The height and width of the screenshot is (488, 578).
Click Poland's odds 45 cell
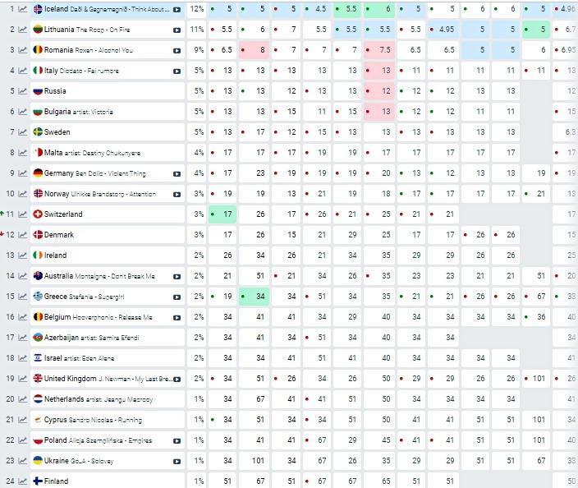coord(379,440)
